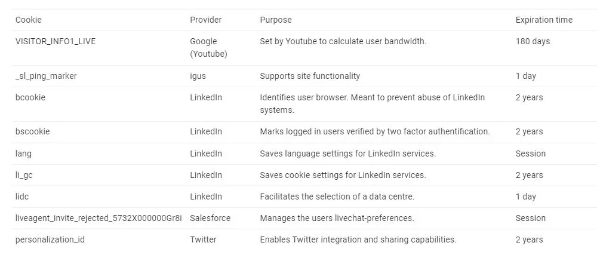The image size is (597, 261).
Task: Select the bscookie cookie name
Action: tap(33, 131)
